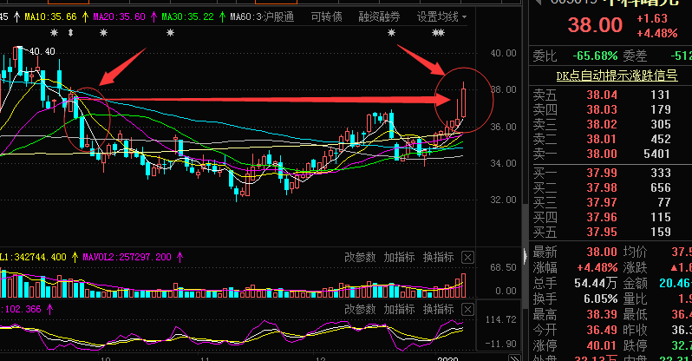Click the dropdown arrow next to 设置均线
This screenshot has width=692, height=361.
(464, 17)
